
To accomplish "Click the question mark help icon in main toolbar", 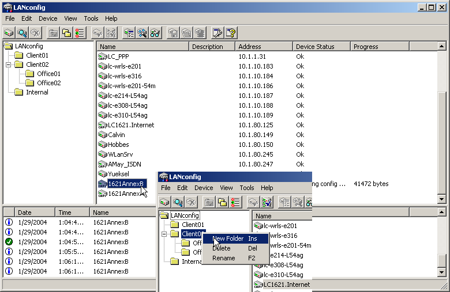I will pyautogui.click(x=231, y=33).
